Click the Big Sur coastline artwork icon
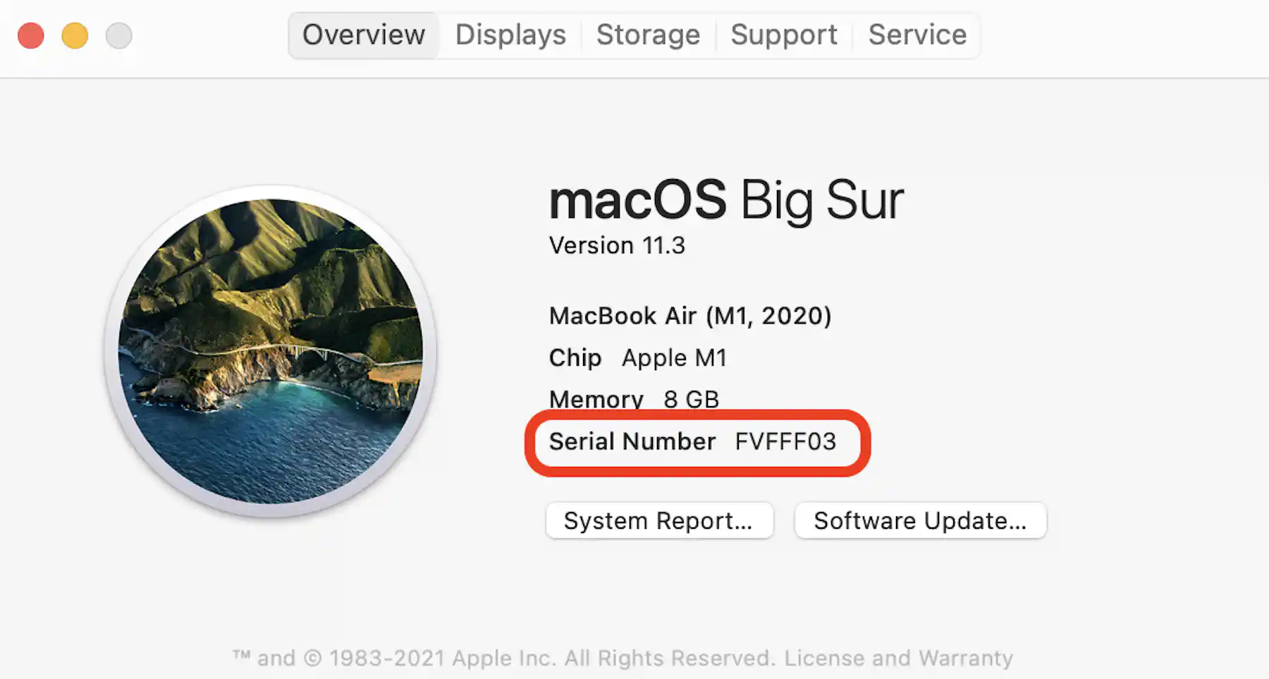Image resolution: width=1269 pixels, height=679 pixels. pyautogui.click(x=271, y=351)
